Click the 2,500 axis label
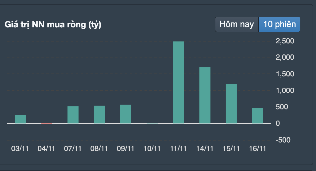316x171 pixels. tap(285, 41)
